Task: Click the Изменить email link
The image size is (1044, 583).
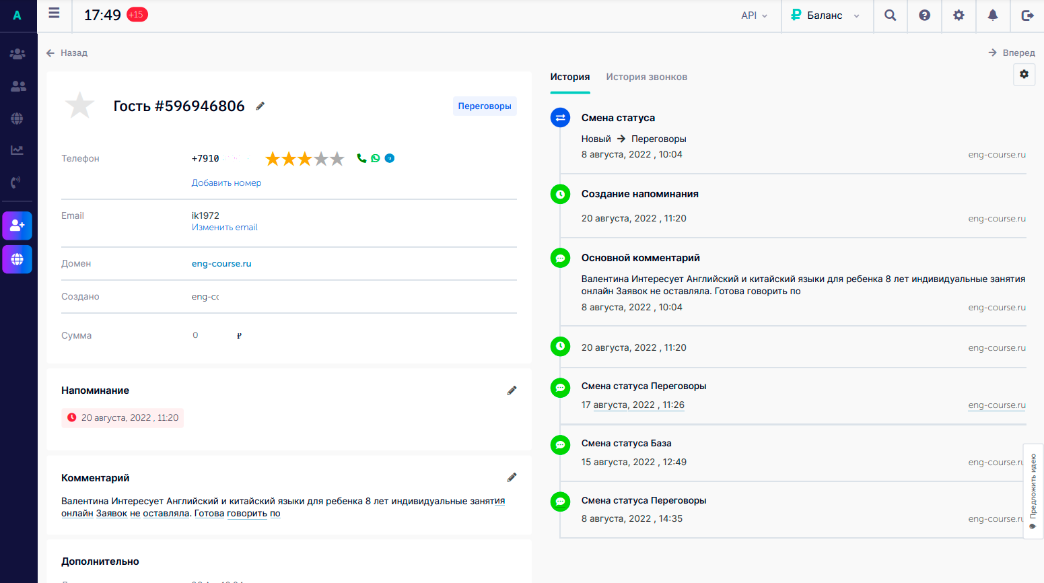Action: pyautogui.click(x=224, y=228)
